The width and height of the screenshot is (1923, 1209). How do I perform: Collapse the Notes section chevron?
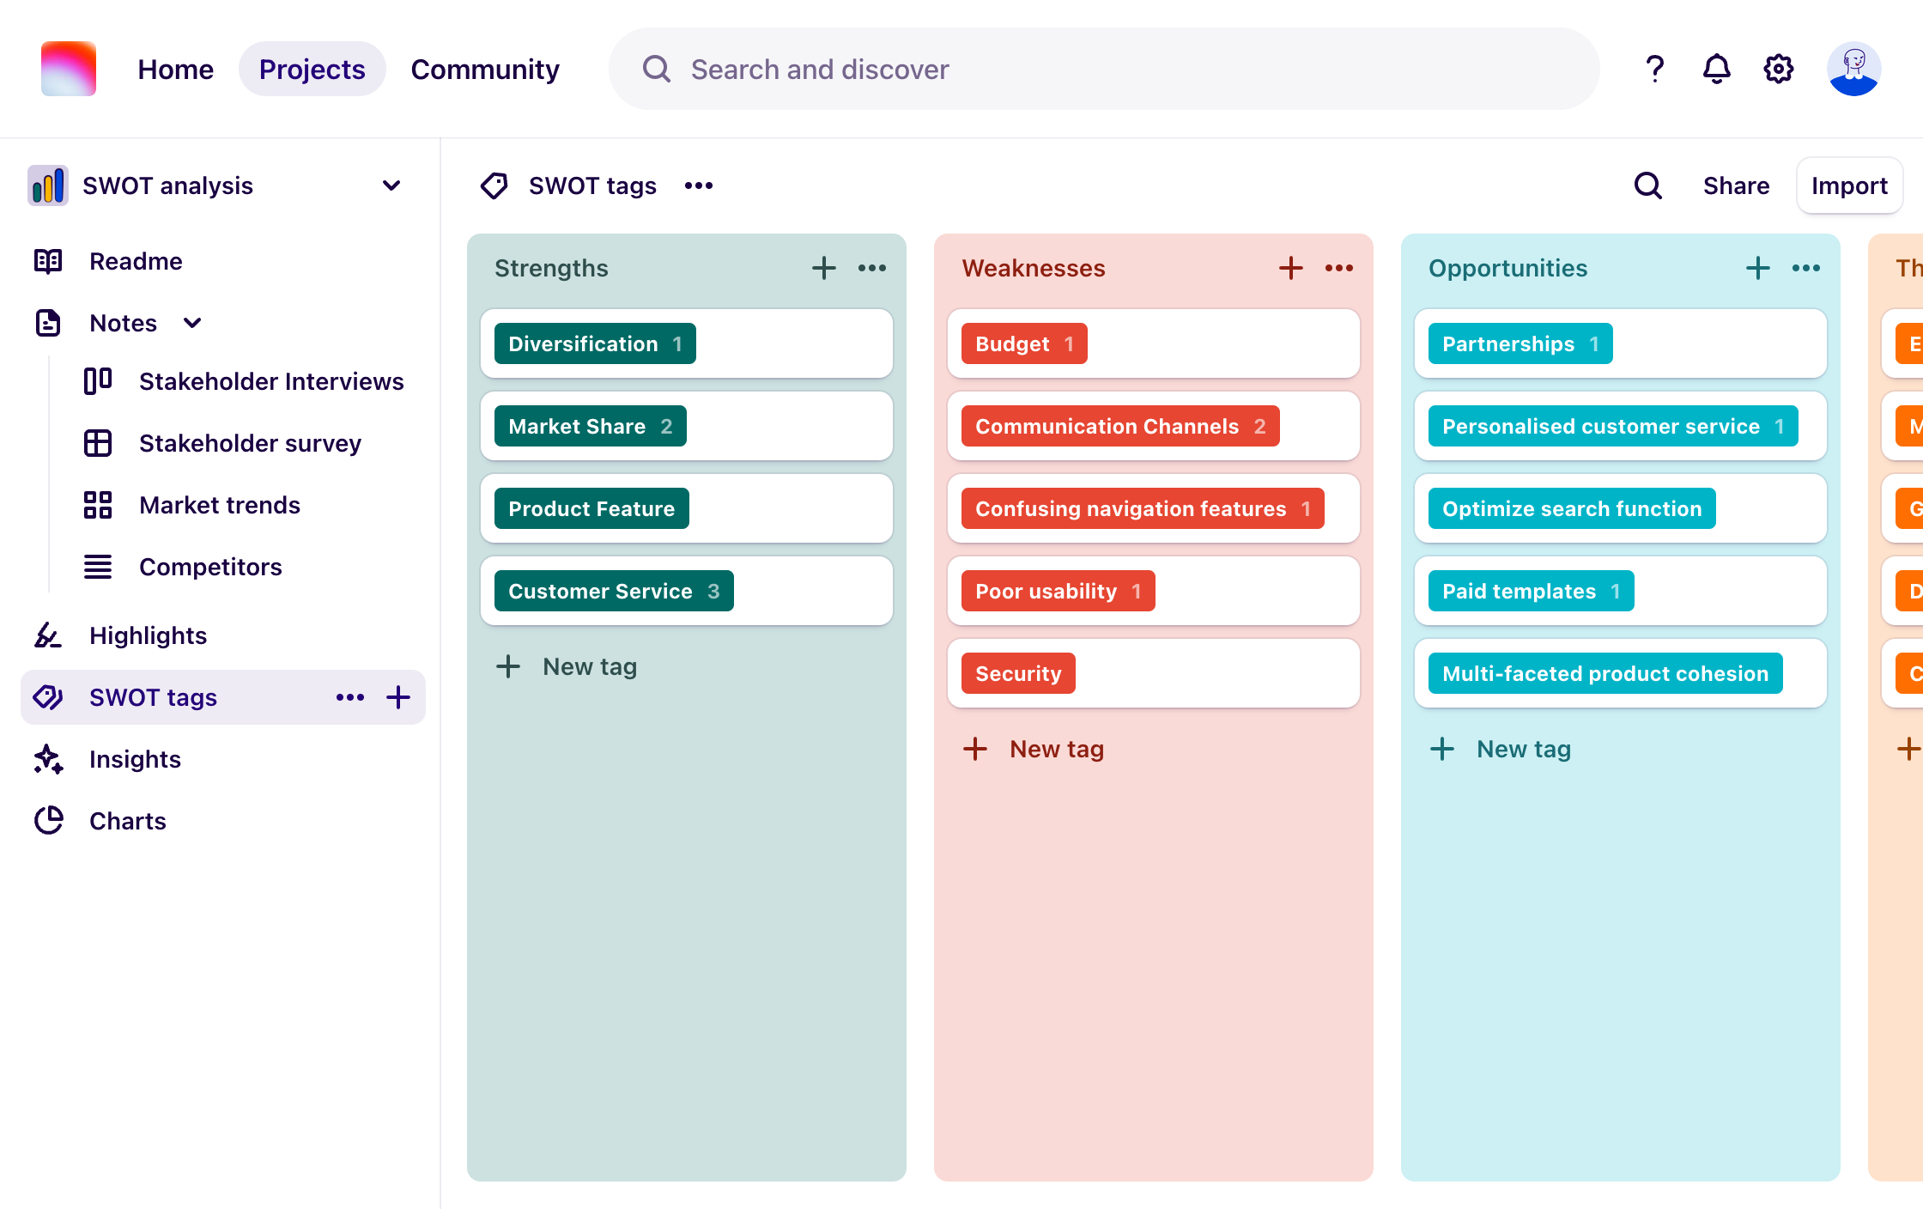192,323
